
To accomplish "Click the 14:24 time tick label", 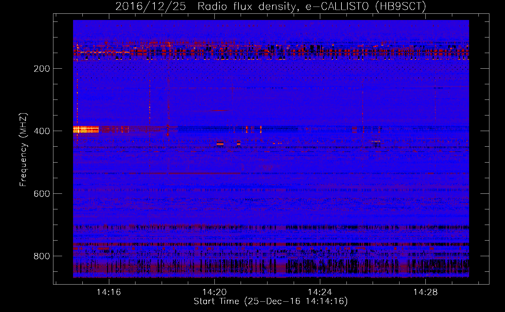I will pyautogui.click(x=320, y=292).
